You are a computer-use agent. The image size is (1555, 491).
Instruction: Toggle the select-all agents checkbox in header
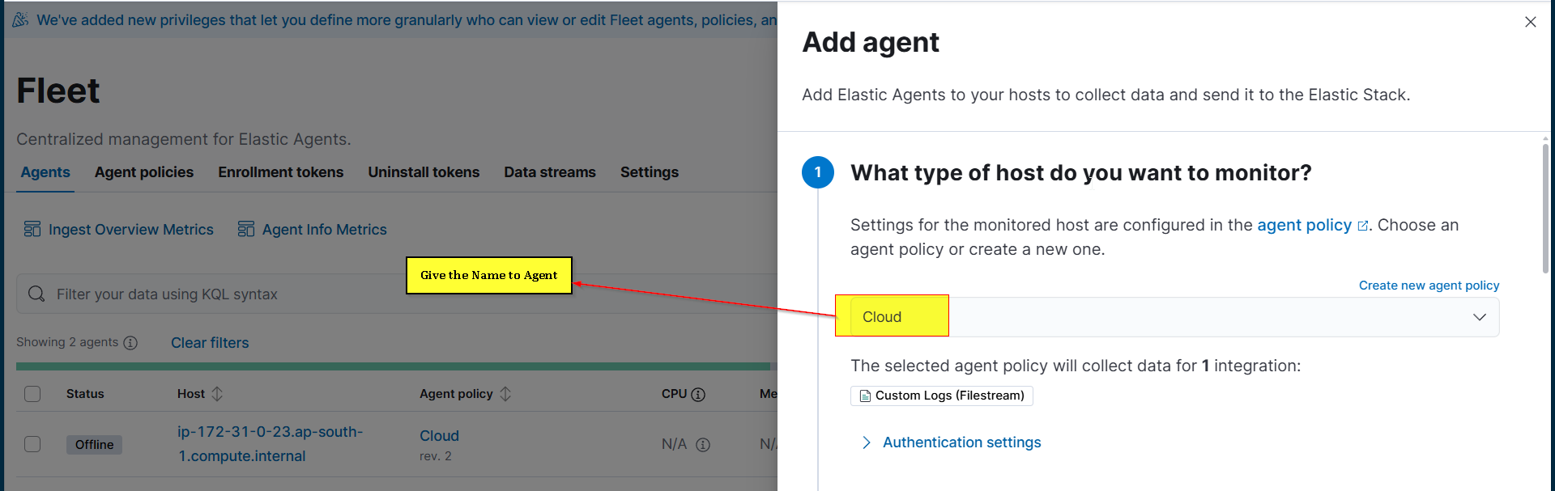pyautogui.click(x=32, y=394)
